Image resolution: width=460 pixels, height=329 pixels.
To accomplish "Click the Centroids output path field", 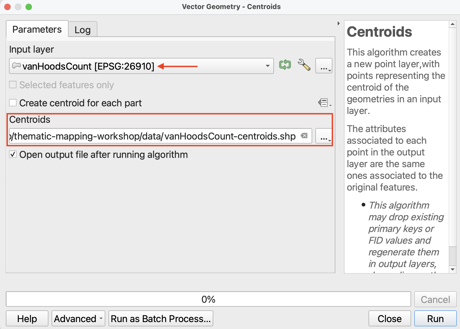I will [154, 136].
